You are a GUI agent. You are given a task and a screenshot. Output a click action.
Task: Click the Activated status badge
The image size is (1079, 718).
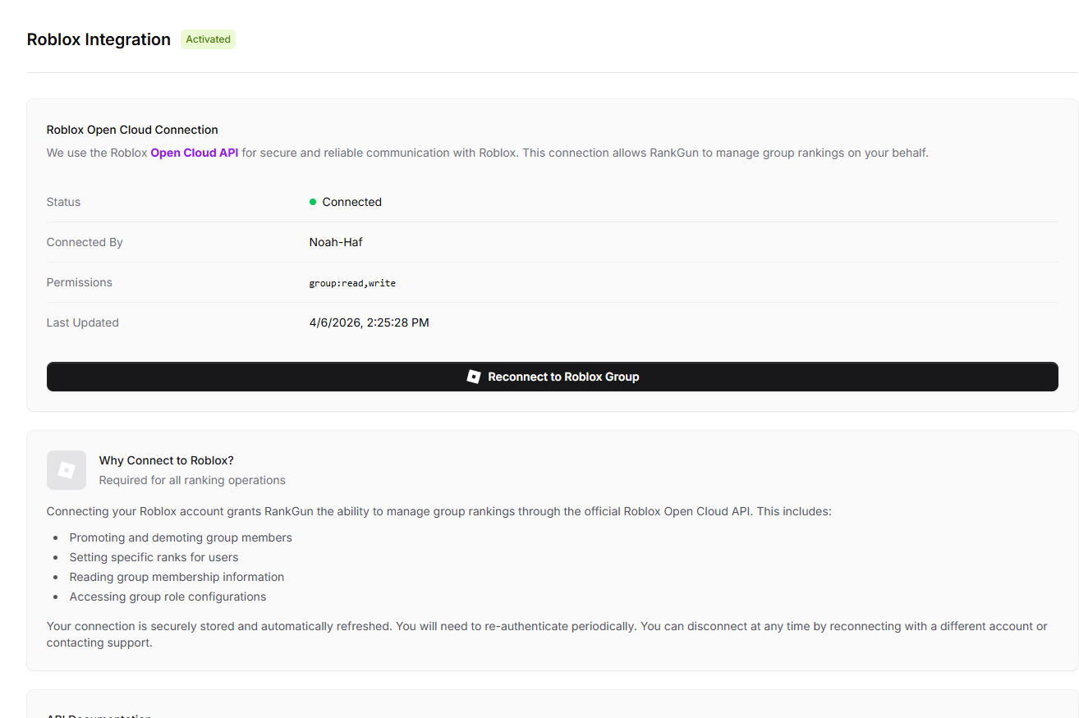pyautogui.click(x=208, y=39)
